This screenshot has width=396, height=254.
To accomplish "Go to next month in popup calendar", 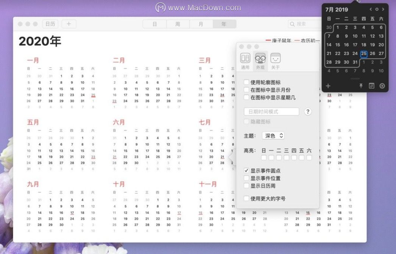I will point(383,9).
